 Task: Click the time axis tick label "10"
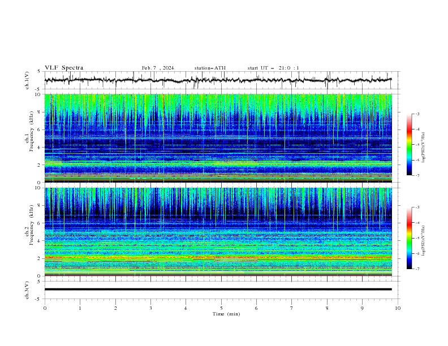(x=398, y=308)
